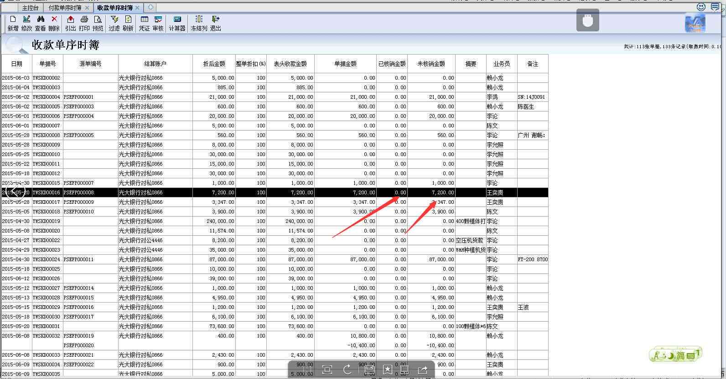Viewport: 726px width, 379px height.
Task: Click the 过滤 (filter) funnel icon
Action: (x=114, y=23)
